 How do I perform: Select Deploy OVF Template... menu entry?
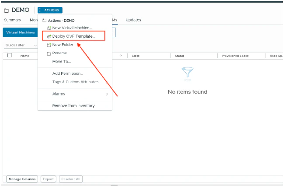tap(73, 36)
